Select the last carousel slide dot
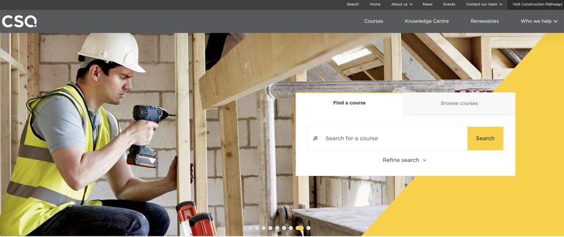564x237 pixels. pyautogui.click(x=308, y=228)
